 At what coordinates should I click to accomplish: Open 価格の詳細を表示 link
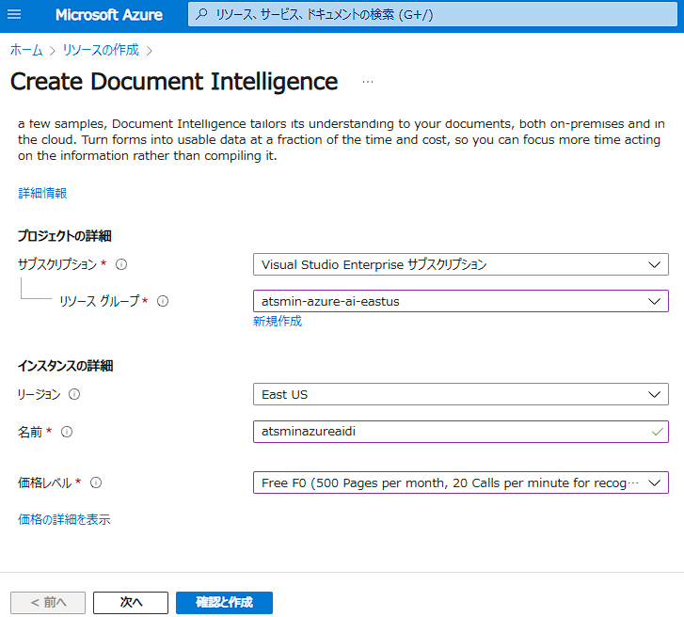64,519
